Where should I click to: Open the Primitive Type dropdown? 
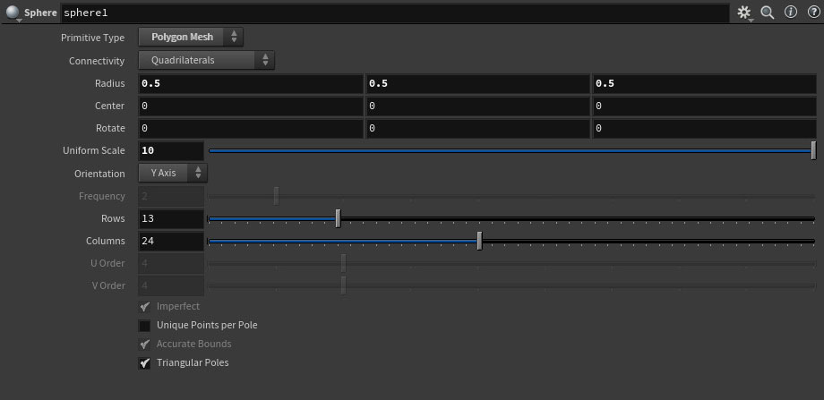click(191, 38)
